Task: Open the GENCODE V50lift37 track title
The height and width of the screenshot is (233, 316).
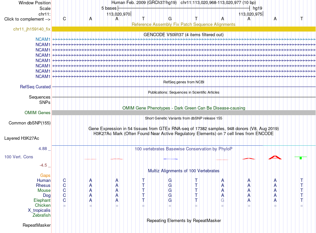Action: point(183,35)
